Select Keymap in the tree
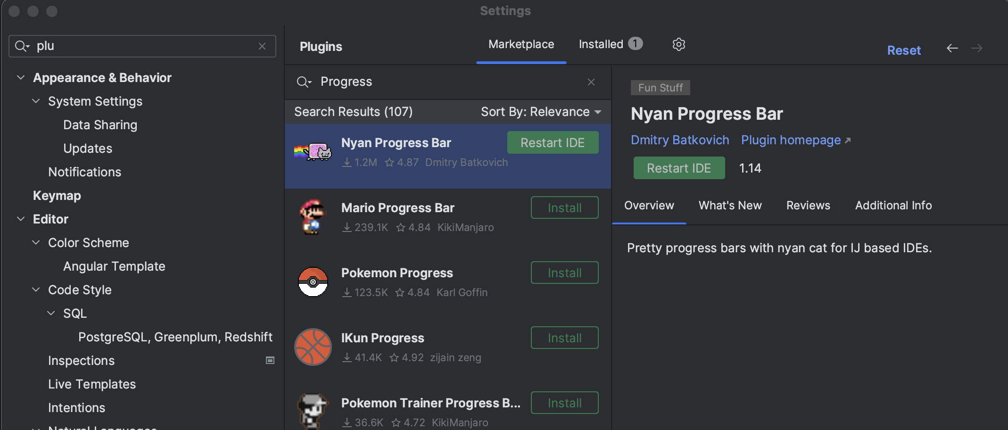1008x430 pixels. [x=57, y=196]
